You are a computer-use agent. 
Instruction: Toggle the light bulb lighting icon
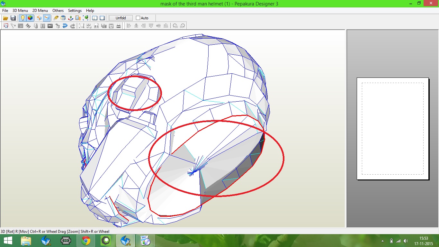point(22,18)
